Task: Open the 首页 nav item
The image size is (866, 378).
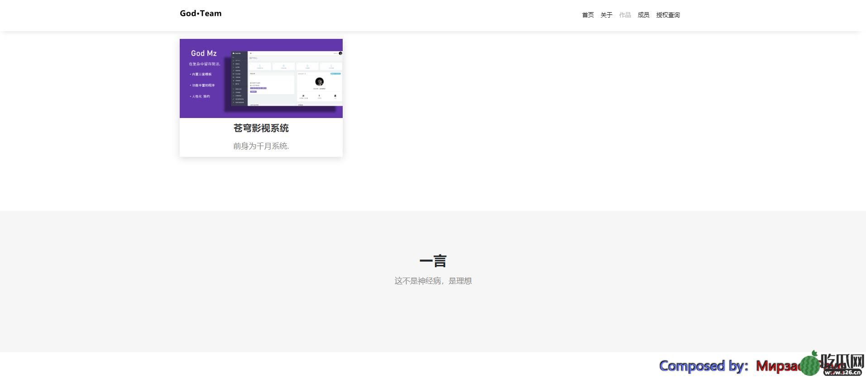Action: click(588, 15)
